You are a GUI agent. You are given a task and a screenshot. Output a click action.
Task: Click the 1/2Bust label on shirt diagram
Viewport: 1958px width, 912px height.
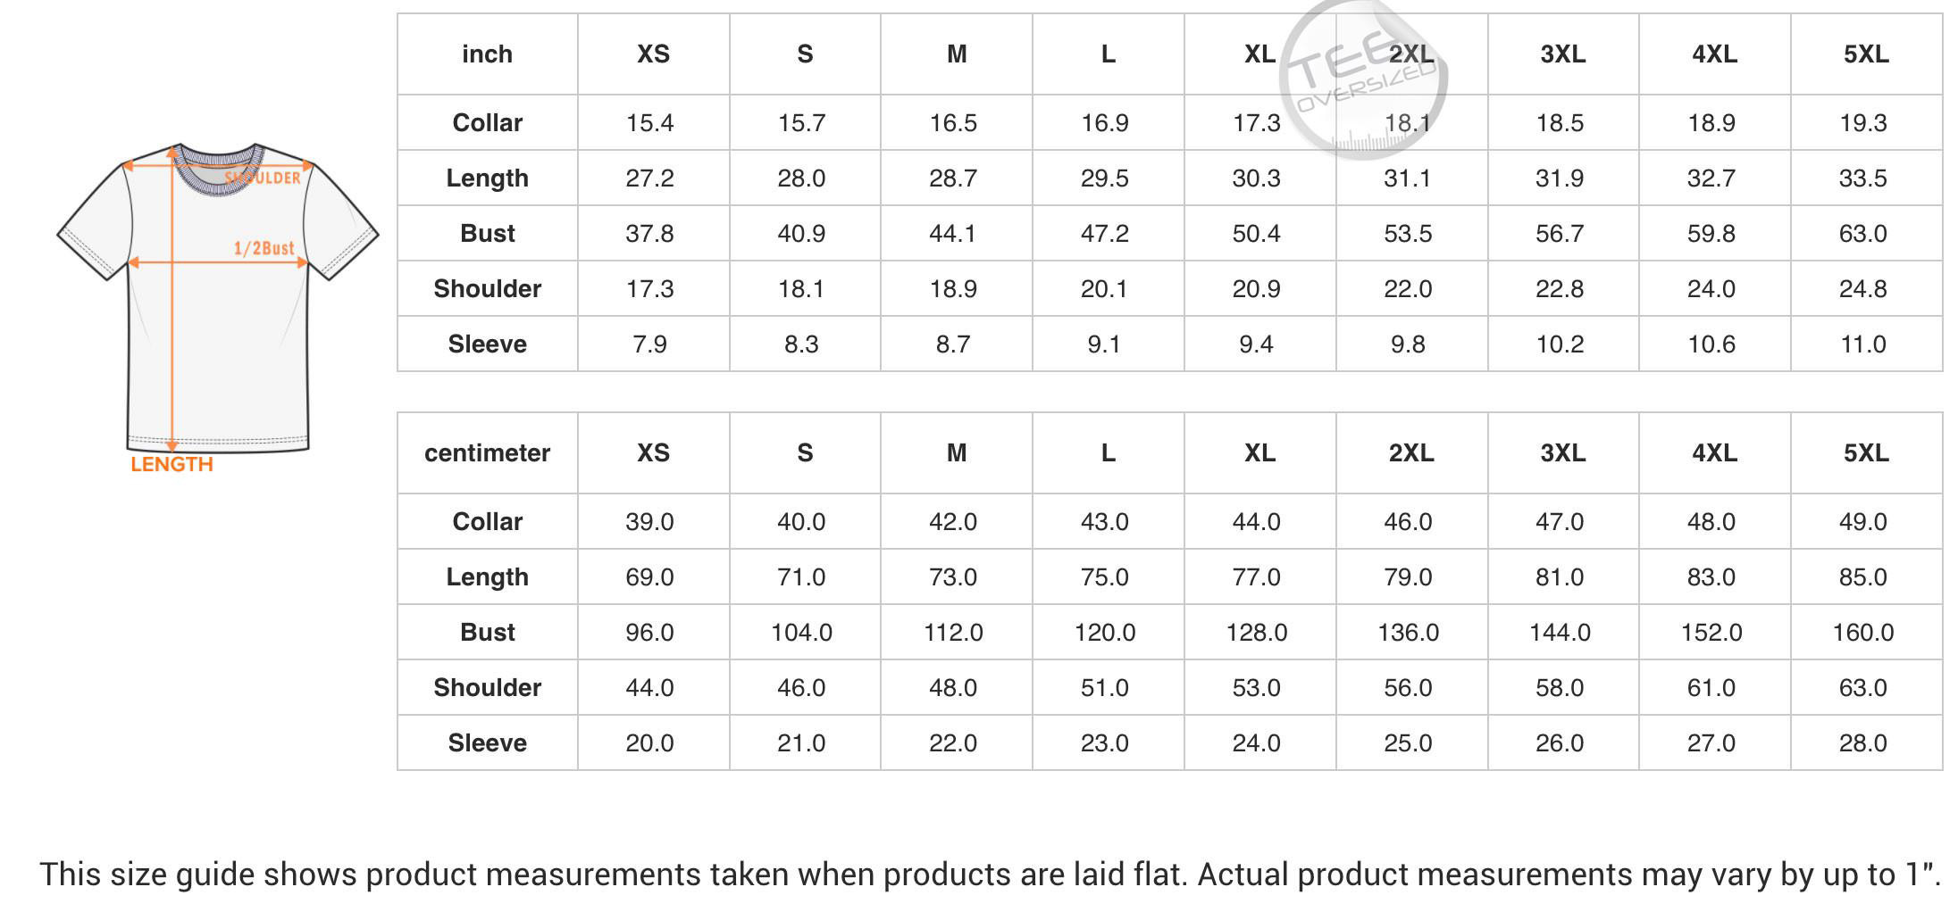click(x=264, y=248)
